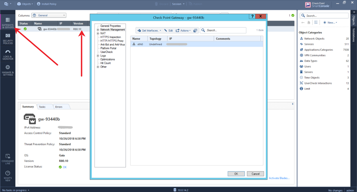Open the What's New panel
The height and width of the screenshot is (192, 357).
(8, 176)
